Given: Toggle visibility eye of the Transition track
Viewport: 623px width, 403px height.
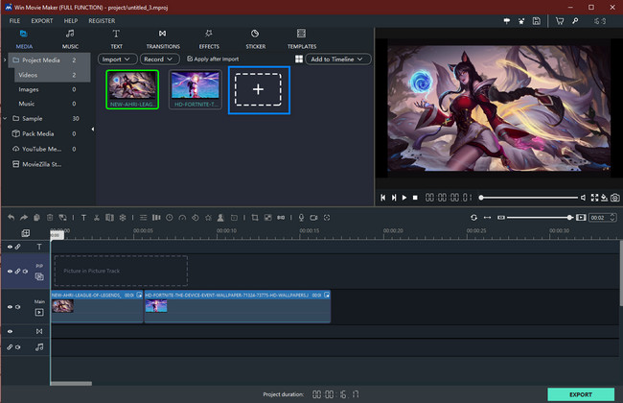Looking at the screenshot, I should (x=10, y=331).
